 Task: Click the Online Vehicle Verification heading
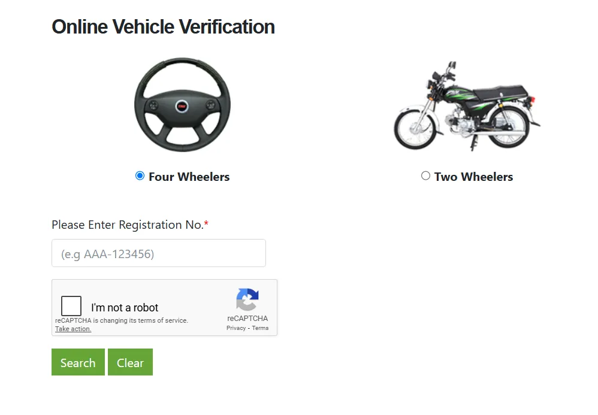click(163, 27)
